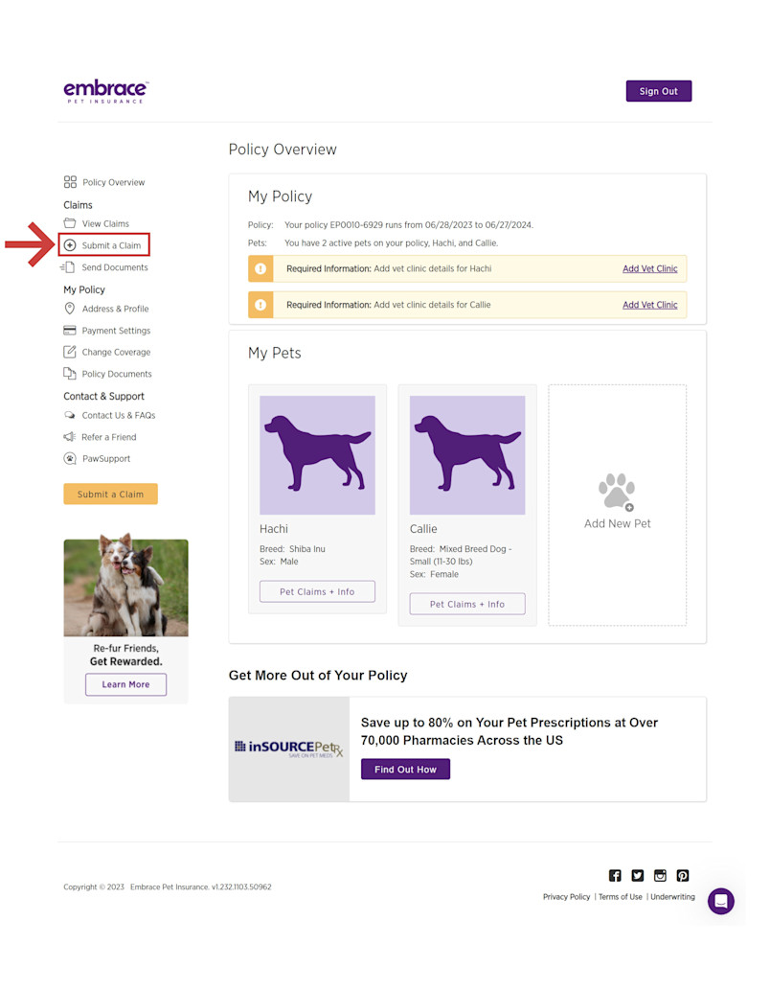The image size is (770, 990).
Task: Open the Twitter social icon
Action: pyautogui.click(x=637, y=875)
